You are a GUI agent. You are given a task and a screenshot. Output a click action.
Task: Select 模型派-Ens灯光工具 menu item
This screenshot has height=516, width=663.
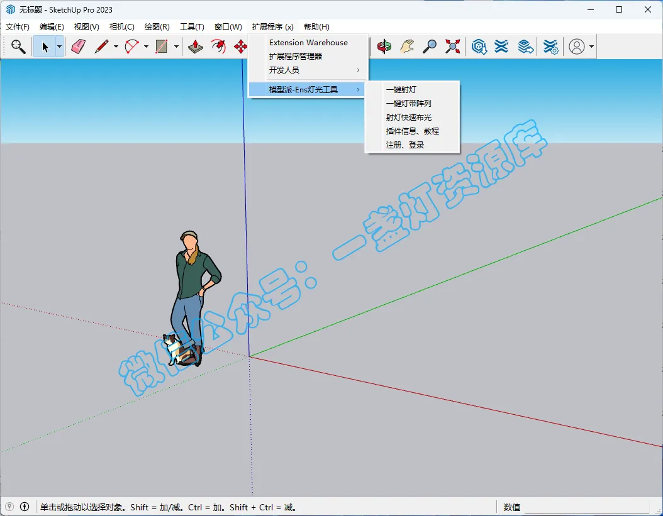(x=306, y=90)
